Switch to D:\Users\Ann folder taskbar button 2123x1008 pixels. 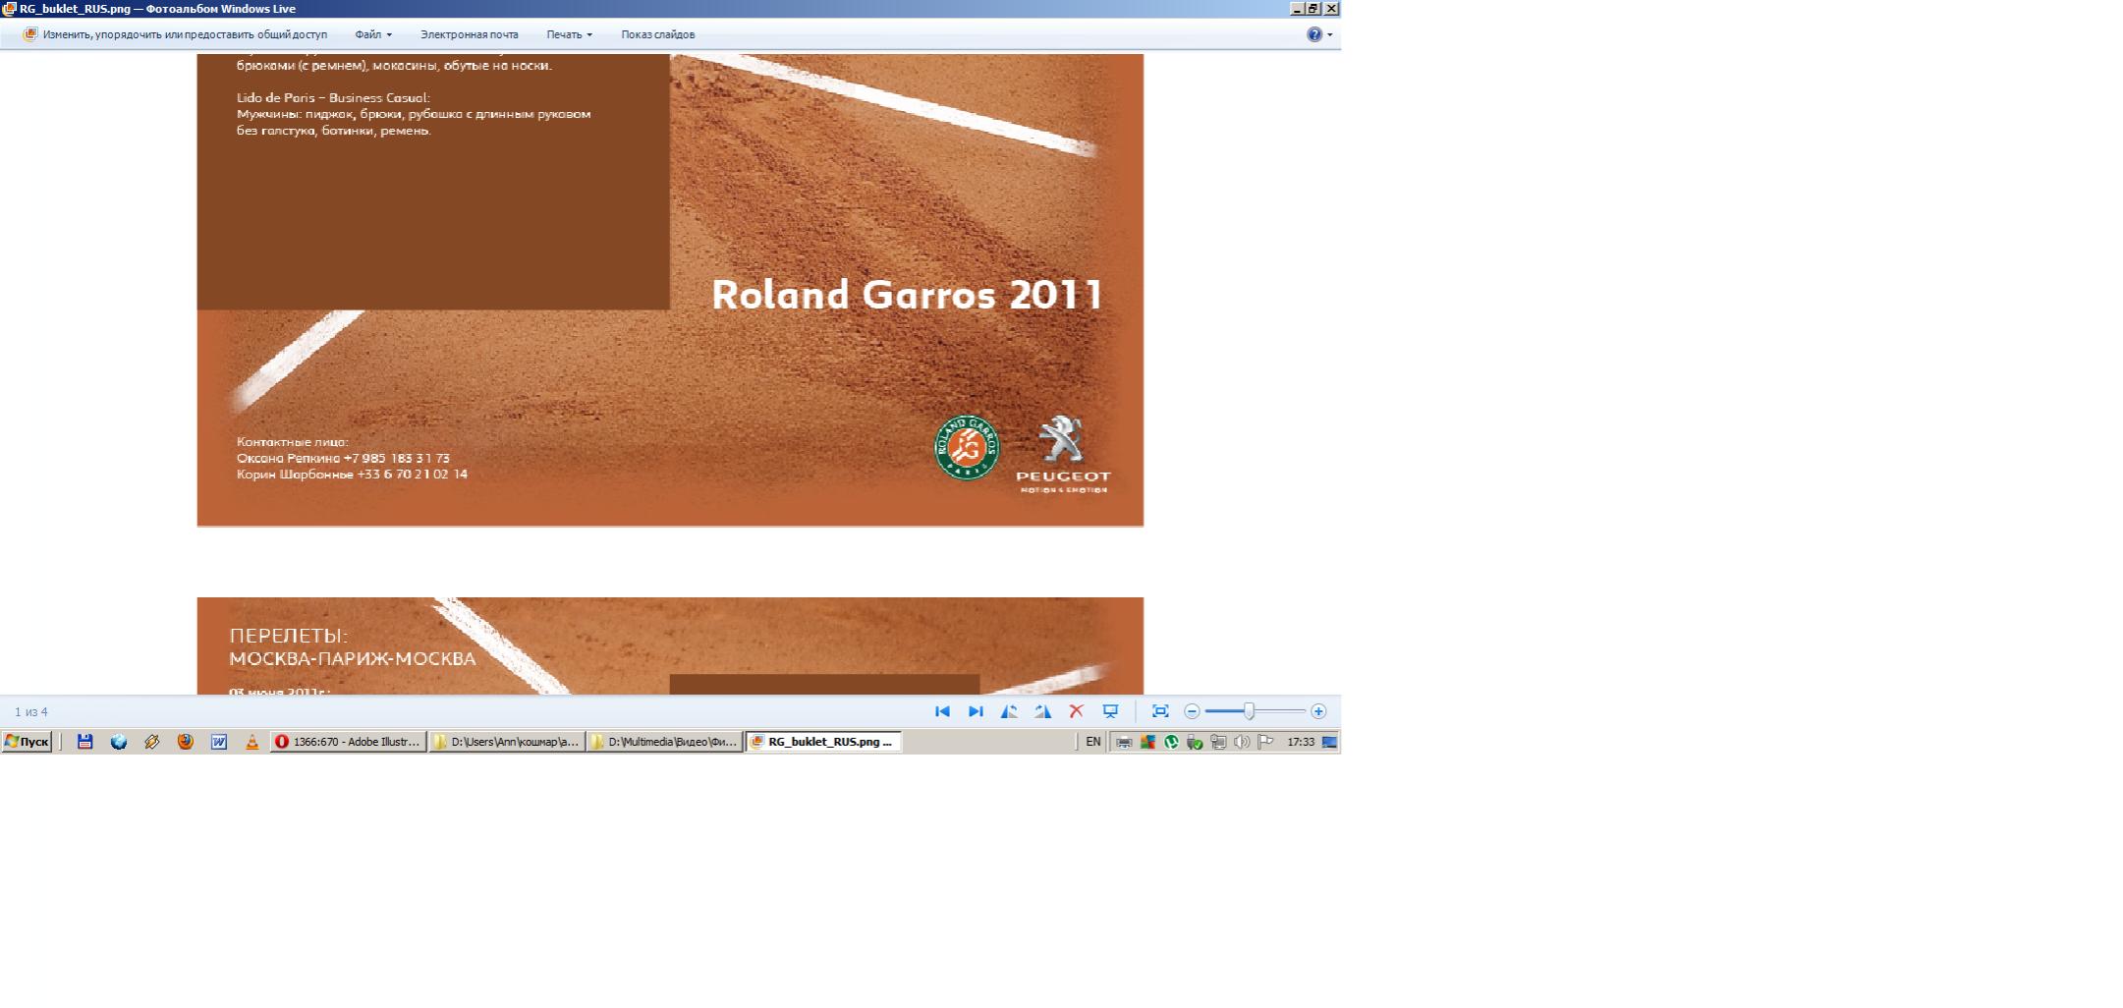[506, 742]
